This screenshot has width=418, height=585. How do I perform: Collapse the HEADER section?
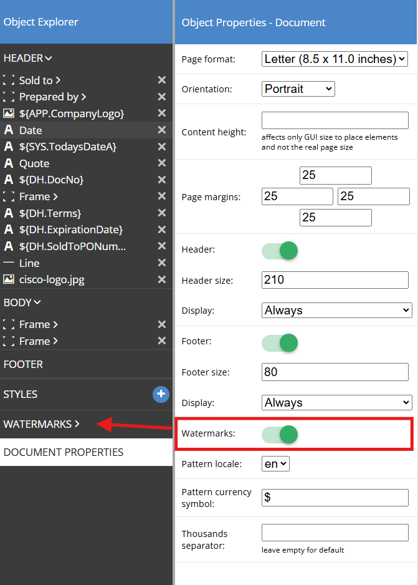27,59
